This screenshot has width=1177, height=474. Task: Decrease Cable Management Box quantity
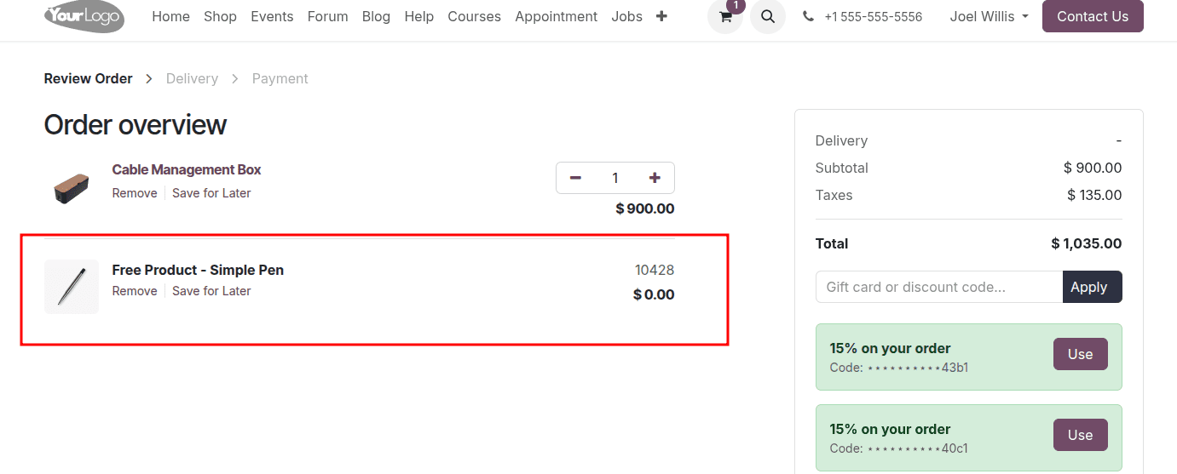[575, 178]
